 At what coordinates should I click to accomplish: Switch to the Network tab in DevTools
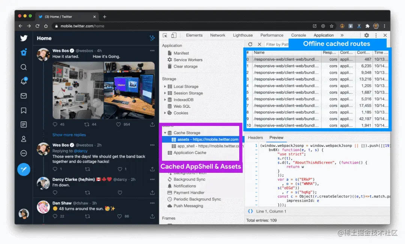click(217, 35)
